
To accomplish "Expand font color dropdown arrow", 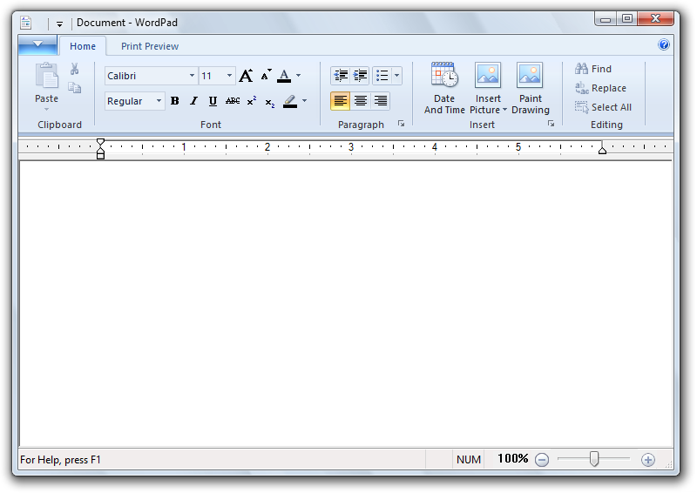I will pyautogui.click(x=298, y=76).
